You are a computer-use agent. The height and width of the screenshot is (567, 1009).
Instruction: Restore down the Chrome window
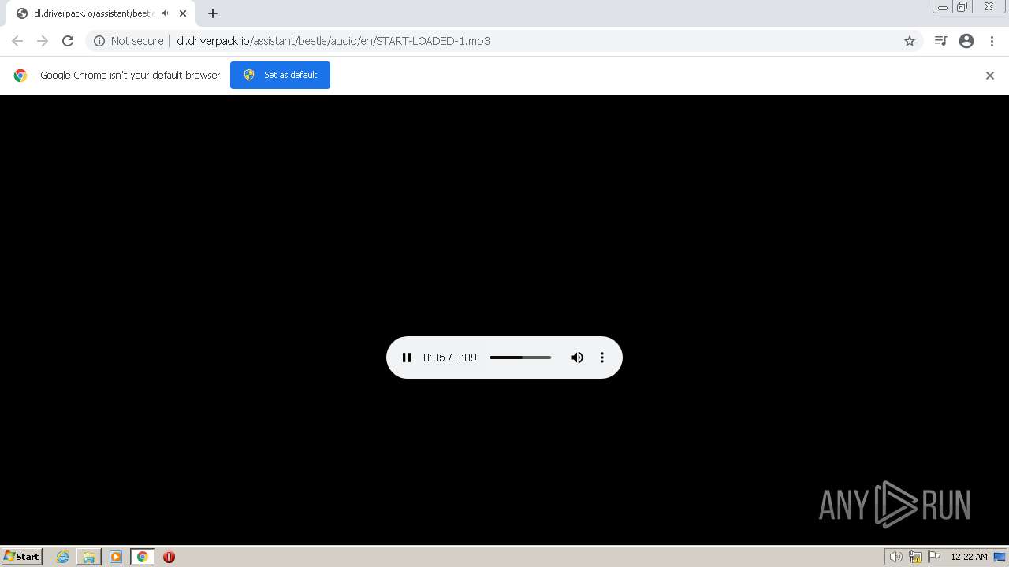[962, 7]
